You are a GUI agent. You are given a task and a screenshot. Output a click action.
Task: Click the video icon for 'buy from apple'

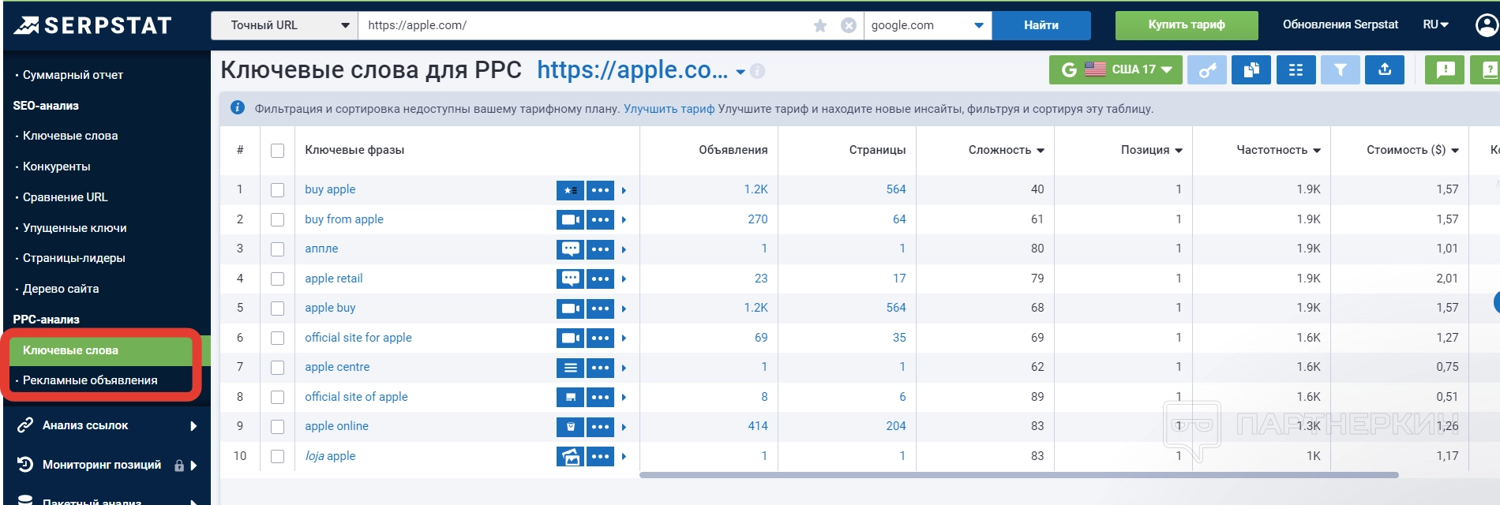tap(570, 219)
